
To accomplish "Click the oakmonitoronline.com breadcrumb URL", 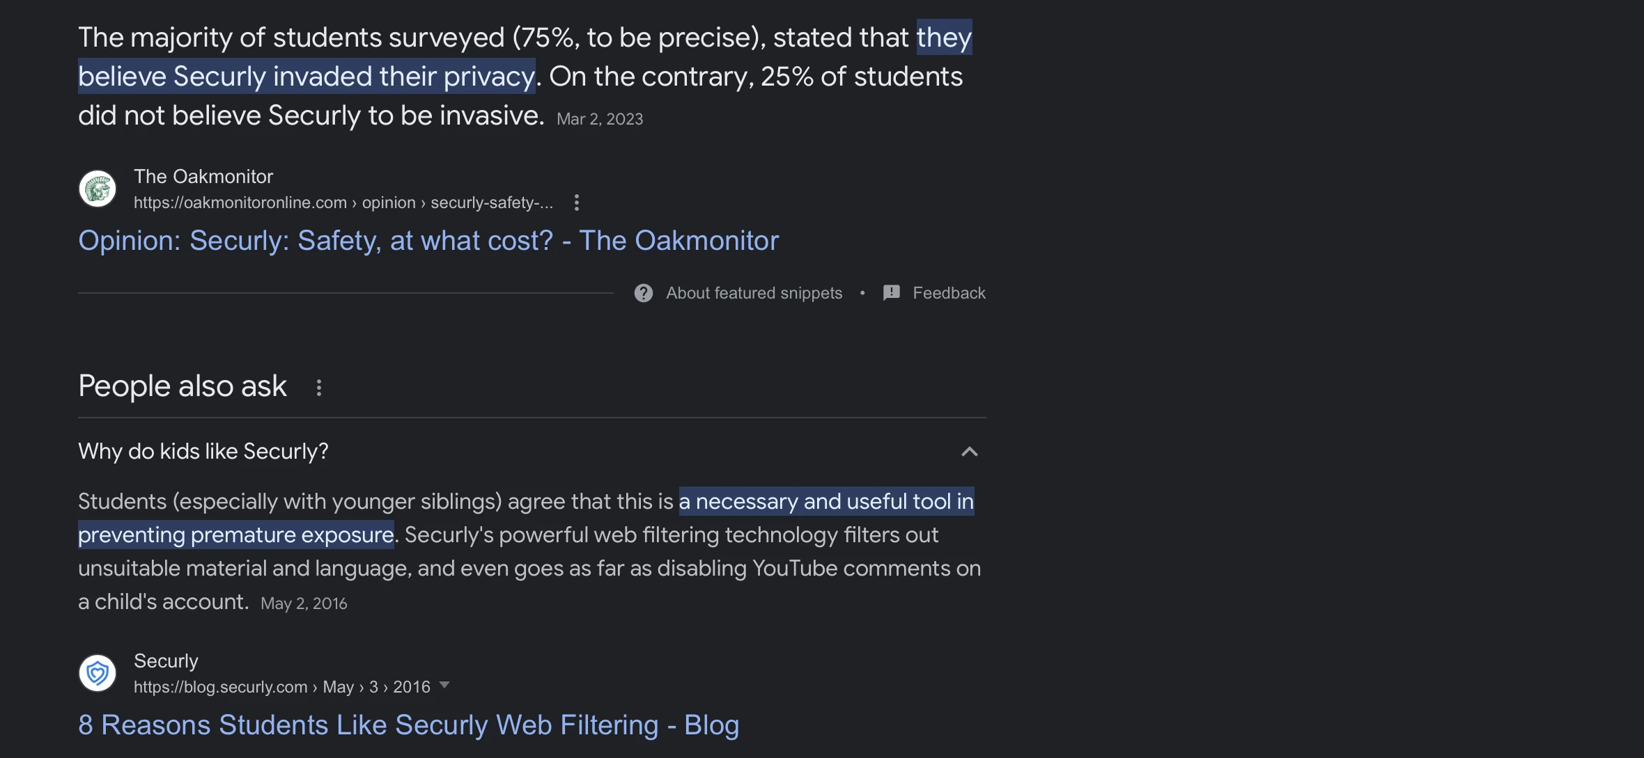I will click(x=343, y=203).
